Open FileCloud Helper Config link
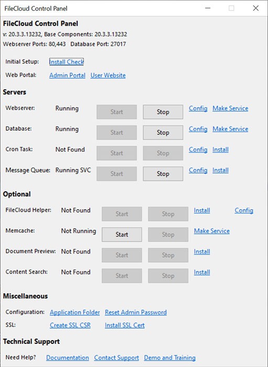 click(244, 210)
